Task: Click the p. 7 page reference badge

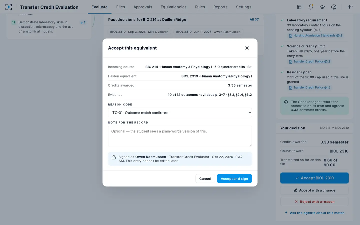Action: click(83, 22)
